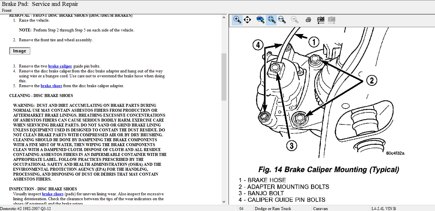Viewport: 435px width, 211px height.
Task: Go to next image with camera icon
Action: tap(332, 20)
